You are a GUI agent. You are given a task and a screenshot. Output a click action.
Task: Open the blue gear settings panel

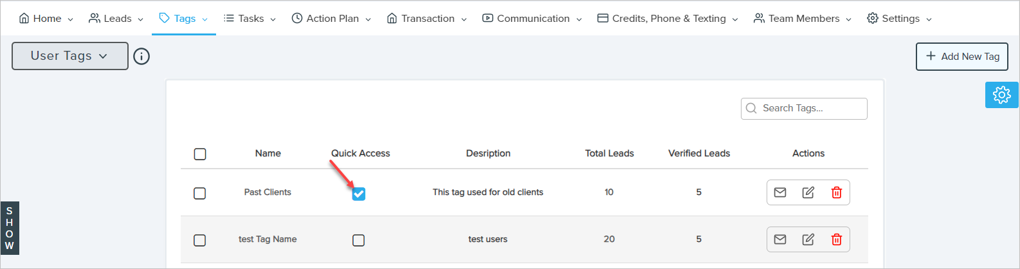click(1001, 95)
